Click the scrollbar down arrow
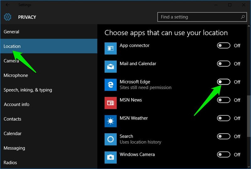Image resolution: width=251 pixels, height=169 pixels. pyautogui.click(x=249, y=167)
